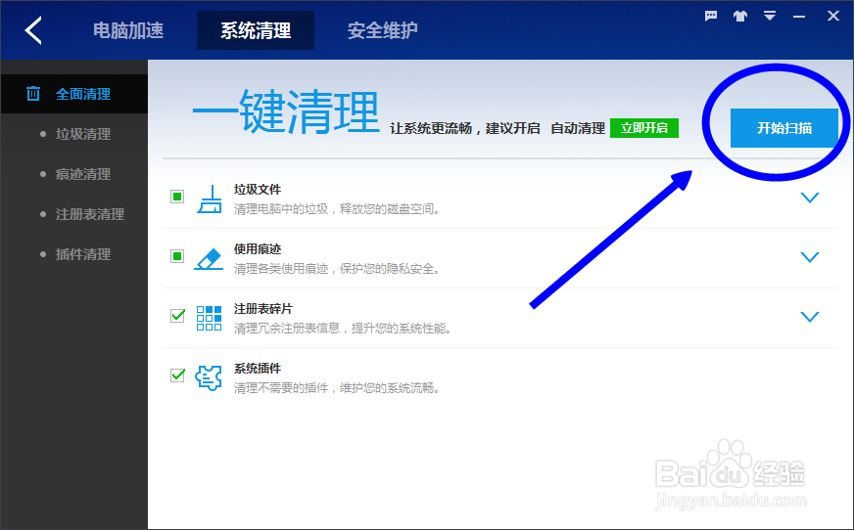This screenshot has height=530, width=854.
Task: Open 痕迹清理 in the sidebar
Action: pyautogui.click(x=83, y=174)
